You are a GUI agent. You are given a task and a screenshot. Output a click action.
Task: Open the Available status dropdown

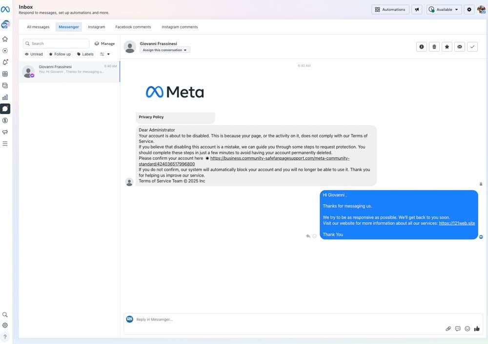tap(444, 9)
